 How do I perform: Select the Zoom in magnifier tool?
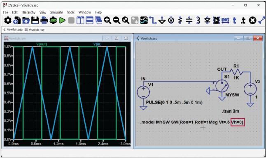[x=107, y=21]
